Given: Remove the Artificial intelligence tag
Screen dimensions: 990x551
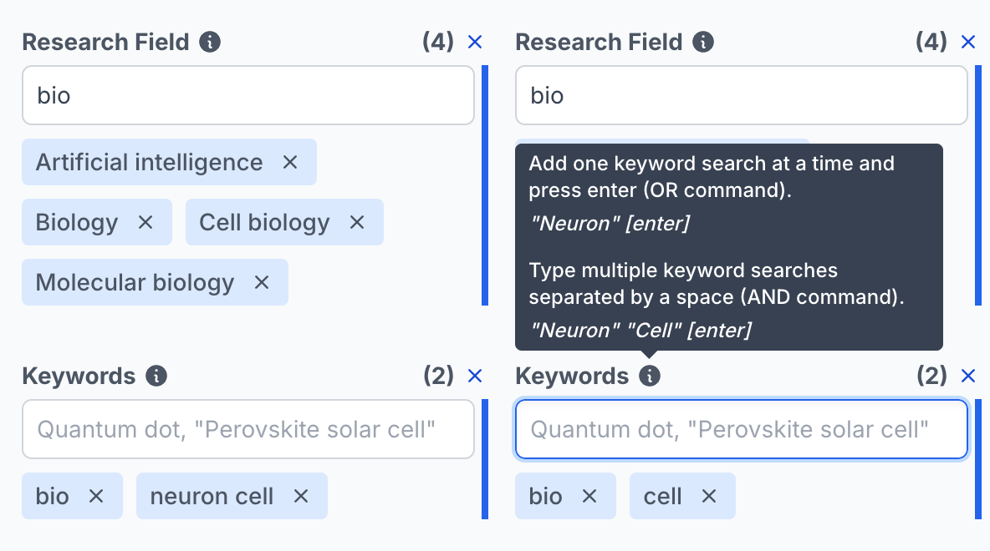Looking at the screenshot, I should click(290, 162).
